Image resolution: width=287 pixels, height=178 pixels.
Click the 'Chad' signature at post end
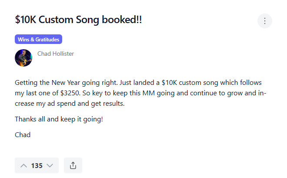23,134
